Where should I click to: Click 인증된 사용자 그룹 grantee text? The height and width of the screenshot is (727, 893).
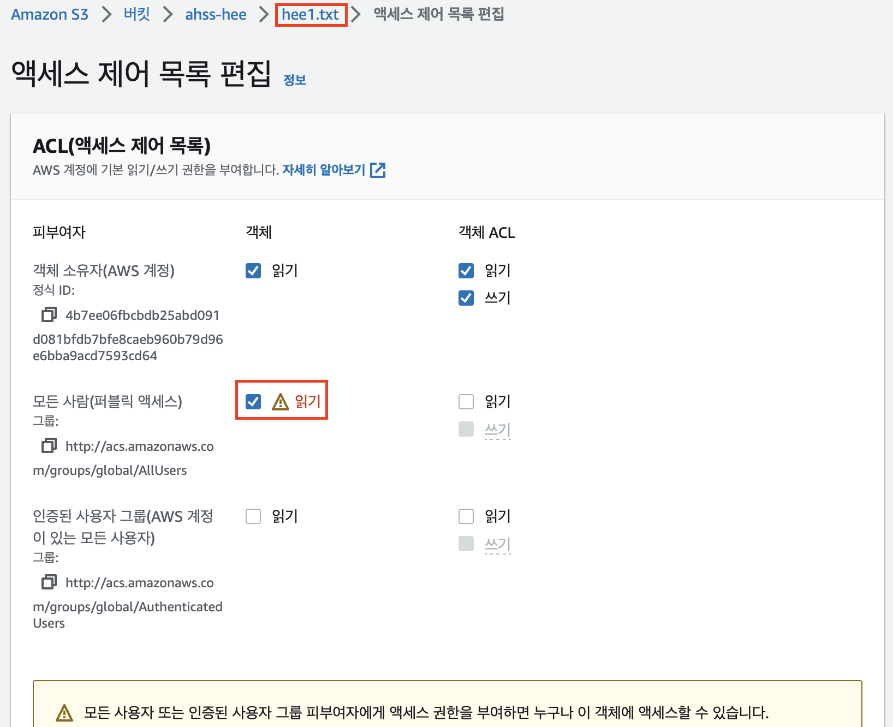123,527
